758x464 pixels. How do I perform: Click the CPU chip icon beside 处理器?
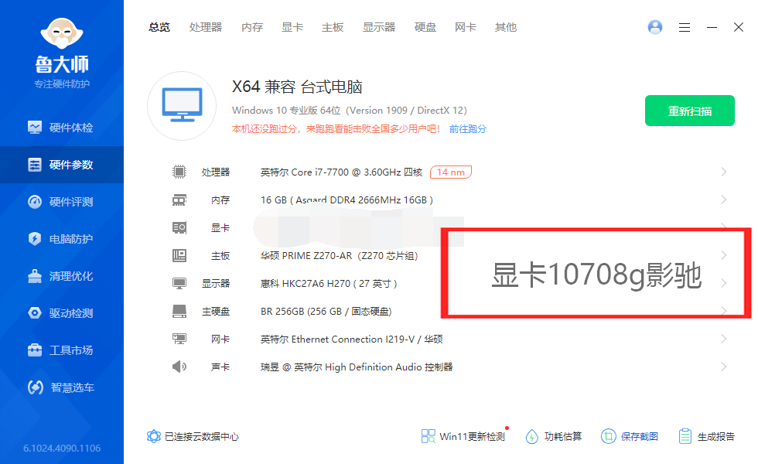pos(179,172)
